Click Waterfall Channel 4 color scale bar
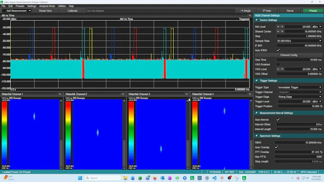The image size is (324, 182). (195, 133)
